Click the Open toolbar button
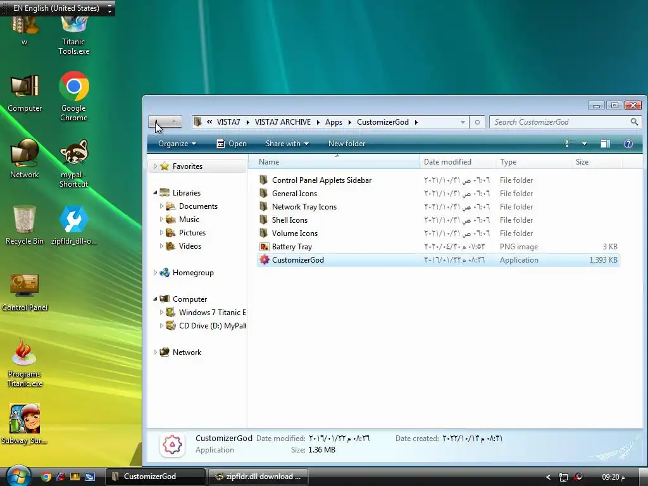 [x=232, y=144]
